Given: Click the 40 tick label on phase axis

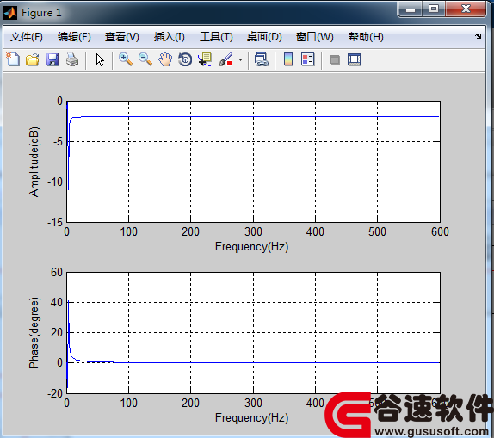Looking at the screenshot, I should click(x=57, y=302).
